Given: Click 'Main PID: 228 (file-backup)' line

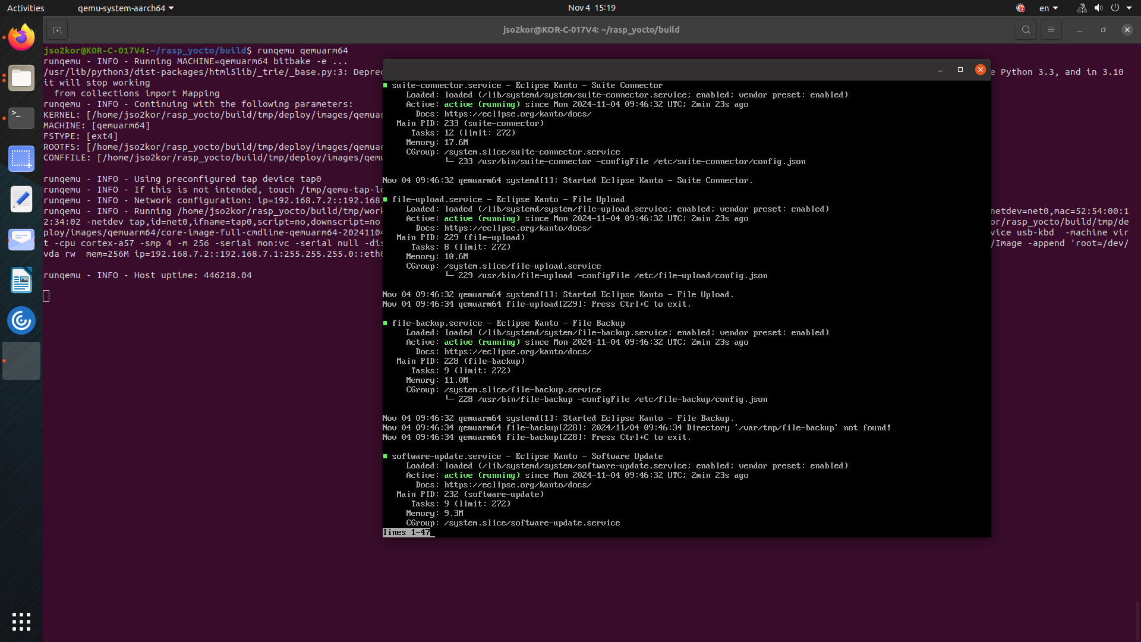Looking at the screenshot, I should tap(461, 361).
